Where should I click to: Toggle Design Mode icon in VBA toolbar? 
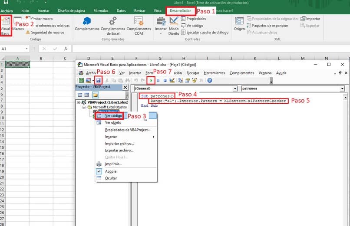click(x=172, y=80)
